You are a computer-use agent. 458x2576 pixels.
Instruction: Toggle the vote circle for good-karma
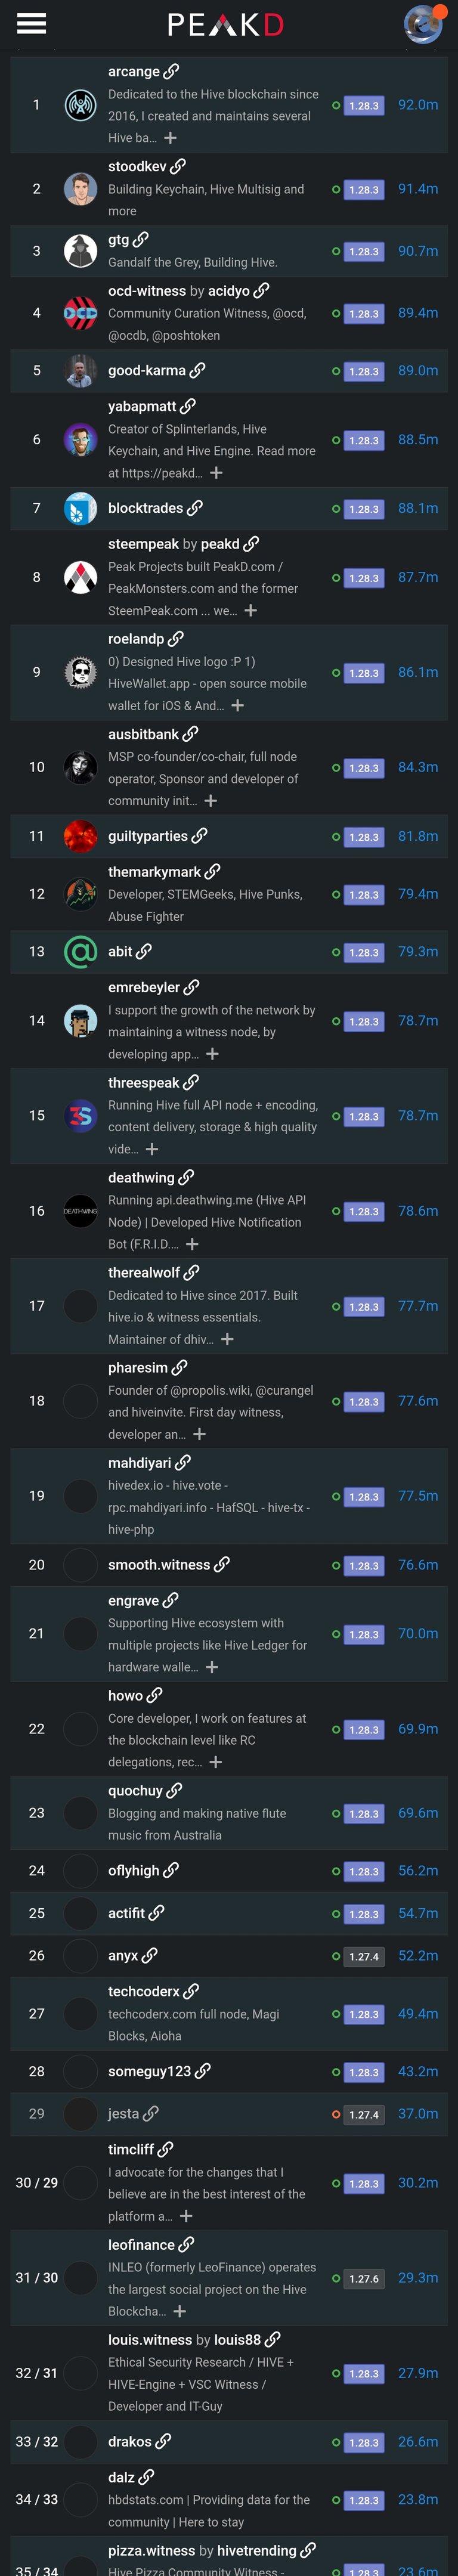coord(336,371)
